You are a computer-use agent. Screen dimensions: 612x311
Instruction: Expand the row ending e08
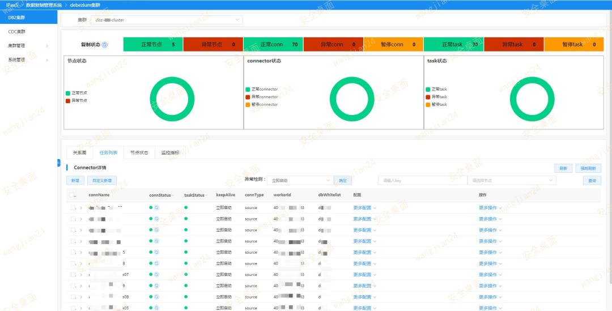[81, 297]
